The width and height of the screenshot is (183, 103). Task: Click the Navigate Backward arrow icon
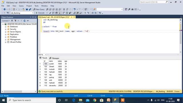4,9
